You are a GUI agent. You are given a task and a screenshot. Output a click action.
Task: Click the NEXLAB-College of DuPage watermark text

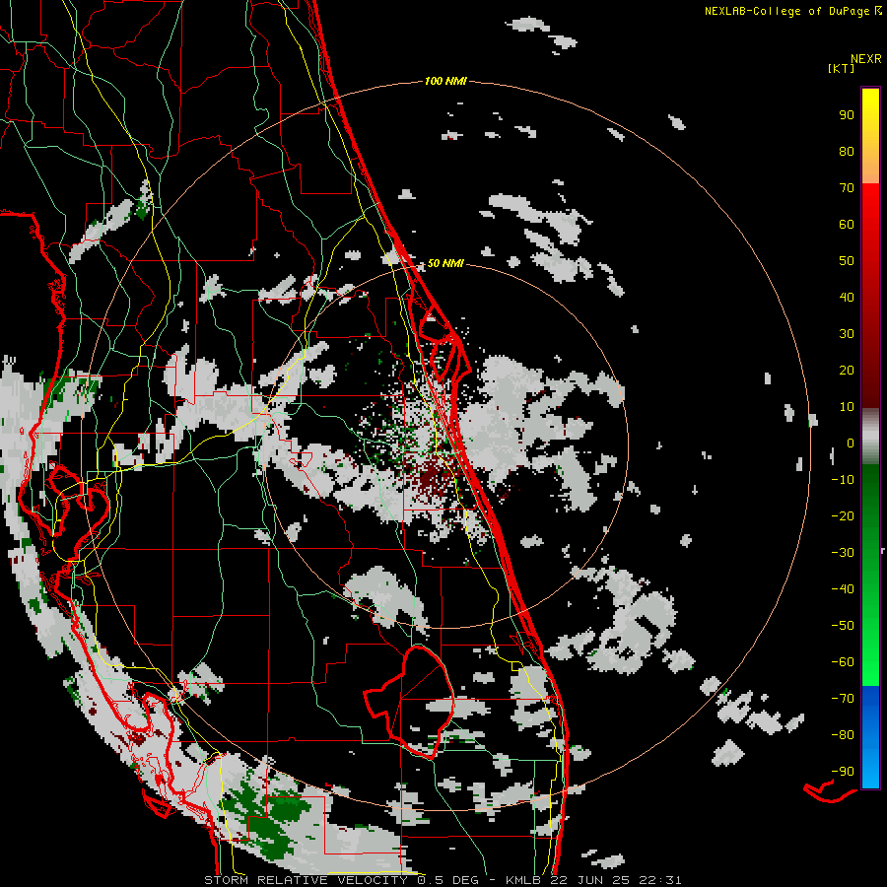click(x=786, y=11)
